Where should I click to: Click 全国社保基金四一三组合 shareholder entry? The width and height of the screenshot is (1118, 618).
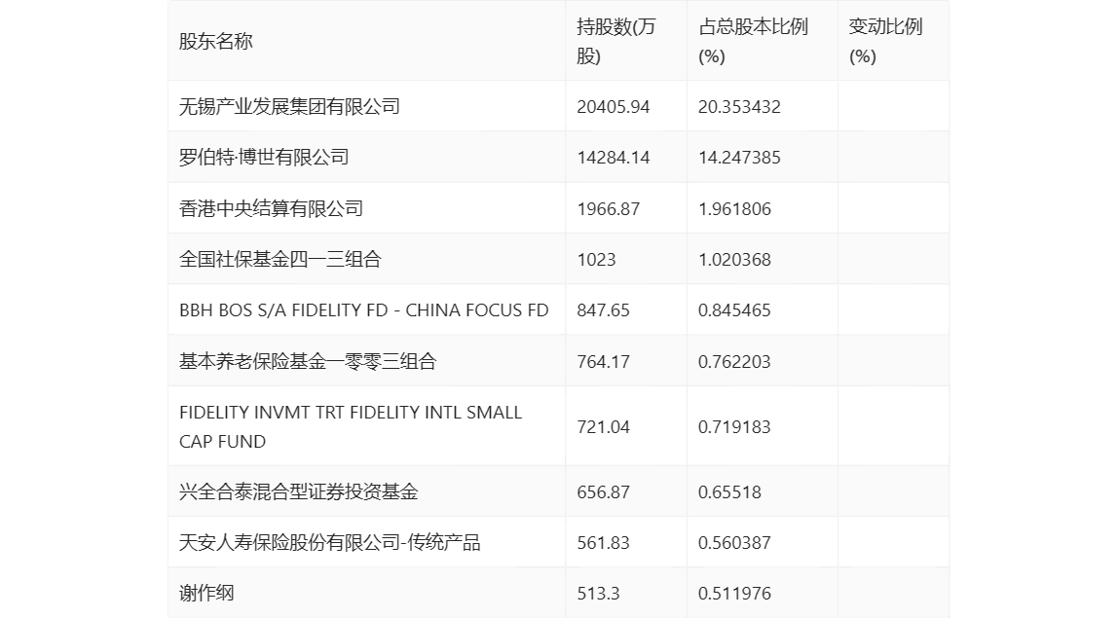click(x=279, y=259)
